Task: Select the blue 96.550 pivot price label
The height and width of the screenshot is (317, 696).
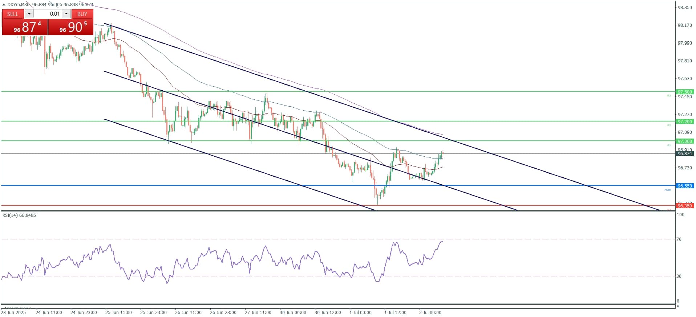Action: 685,186
